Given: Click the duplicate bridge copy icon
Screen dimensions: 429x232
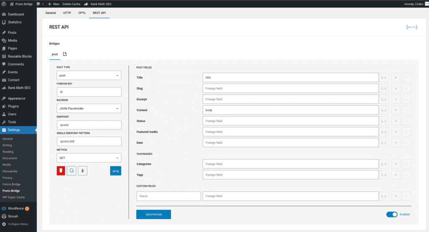Looking at the screenshot, I should coord(72,171).
